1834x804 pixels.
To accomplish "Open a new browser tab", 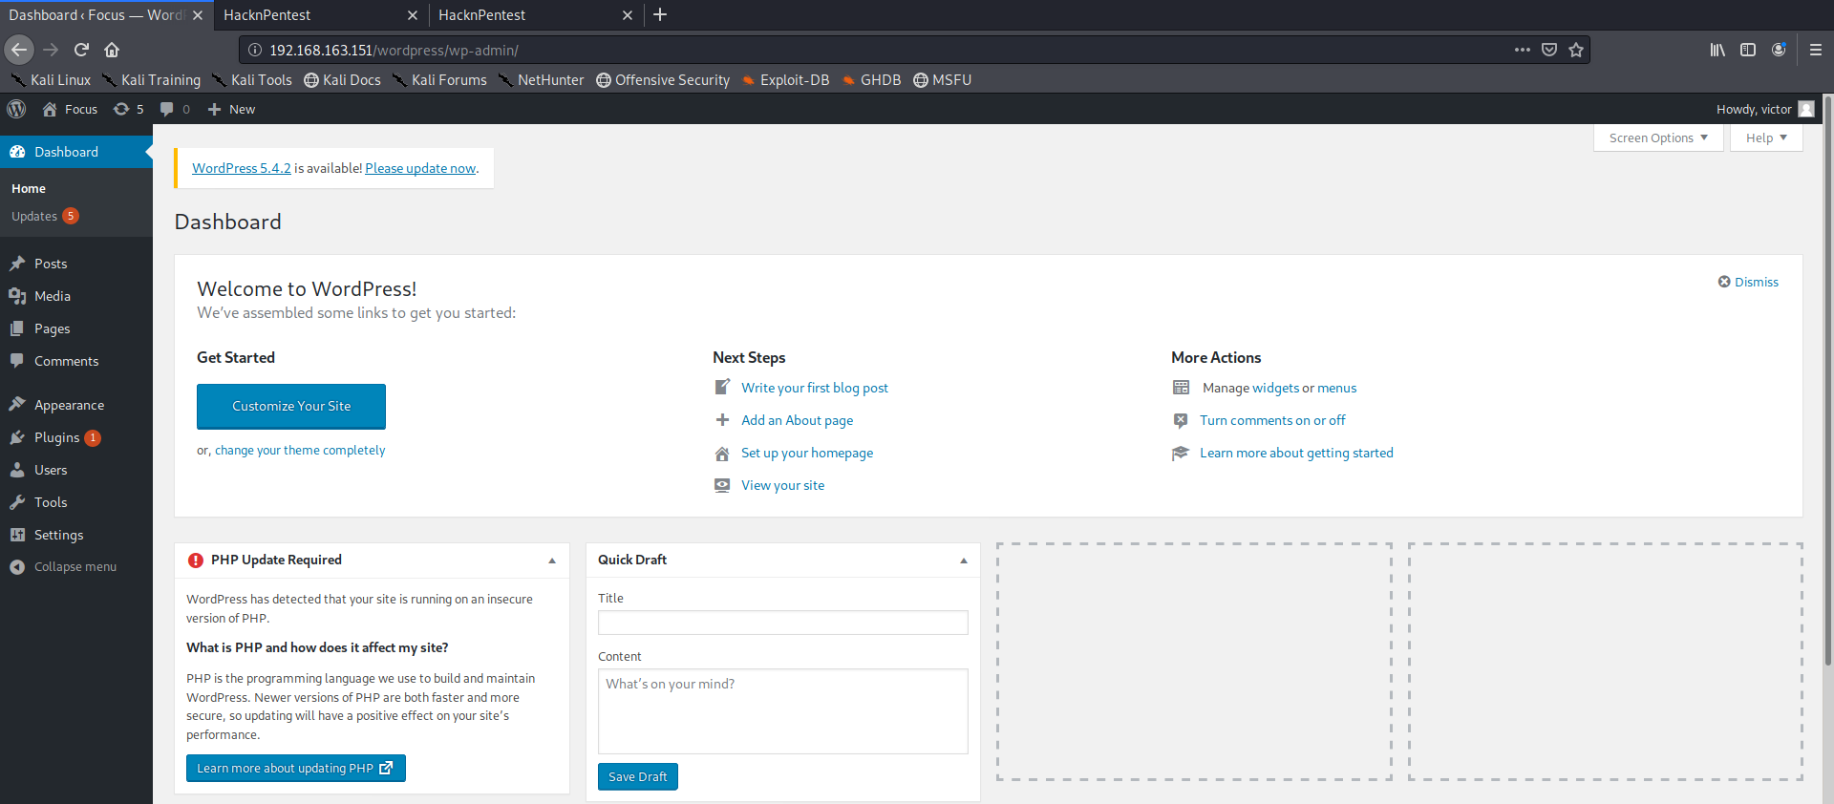I will 660,14.
